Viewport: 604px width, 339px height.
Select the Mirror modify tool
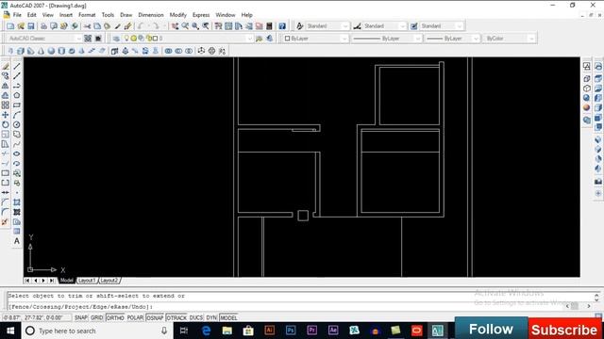(6, 86)
